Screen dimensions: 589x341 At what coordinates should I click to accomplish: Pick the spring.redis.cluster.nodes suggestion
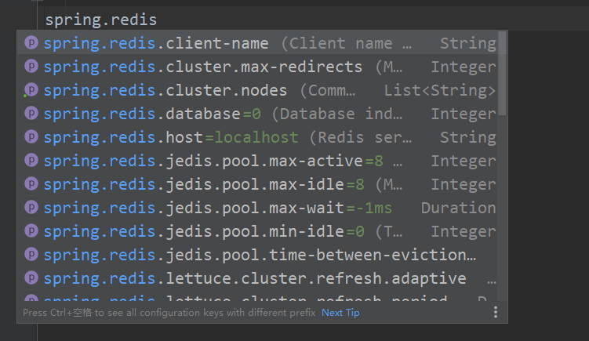258,90
